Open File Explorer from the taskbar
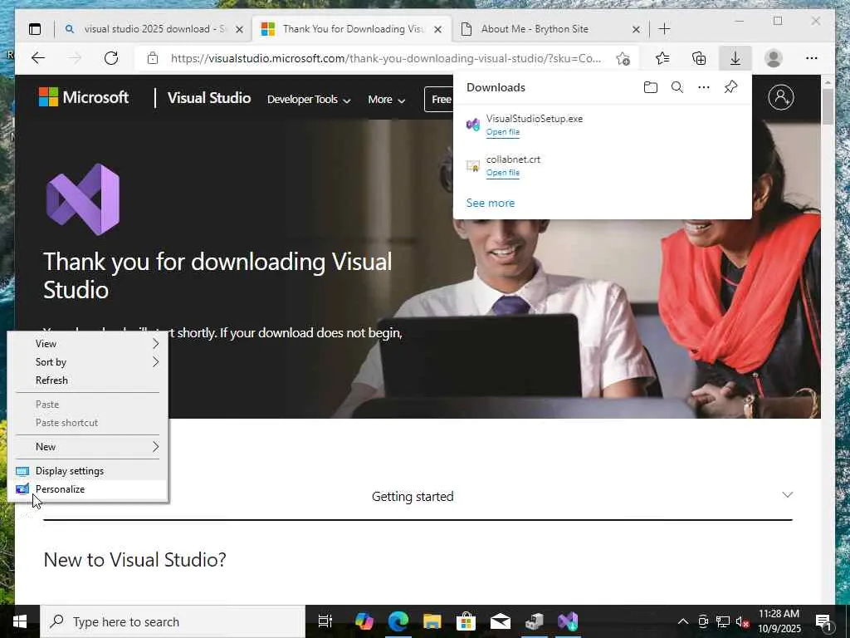850x638 pixels. 432,621
